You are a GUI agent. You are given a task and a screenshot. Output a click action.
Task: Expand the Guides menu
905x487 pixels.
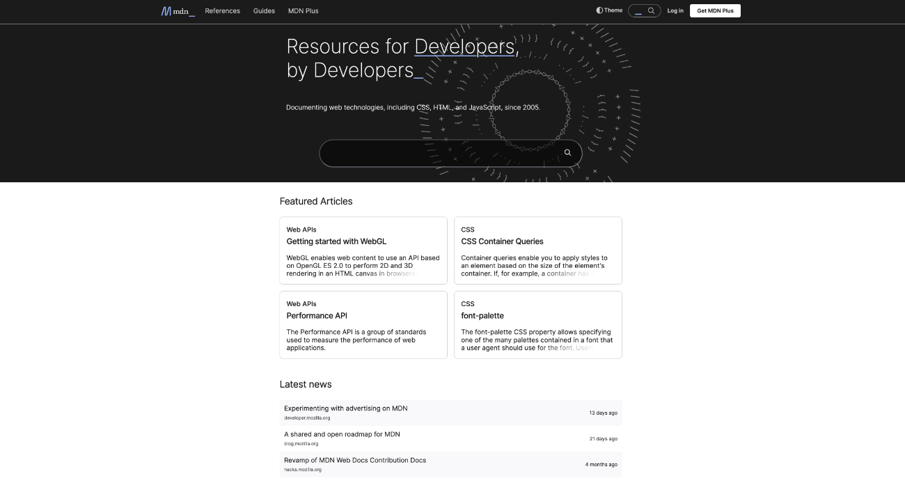(264, 11)
